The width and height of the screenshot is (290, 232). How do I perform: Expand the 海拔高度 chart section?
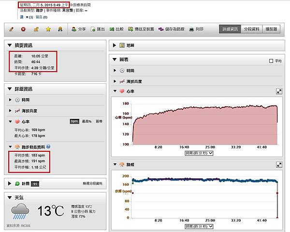pos(115,81)
